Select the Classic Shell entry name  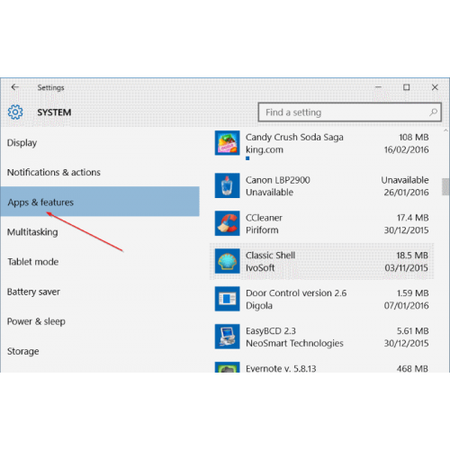coord(270,256)
